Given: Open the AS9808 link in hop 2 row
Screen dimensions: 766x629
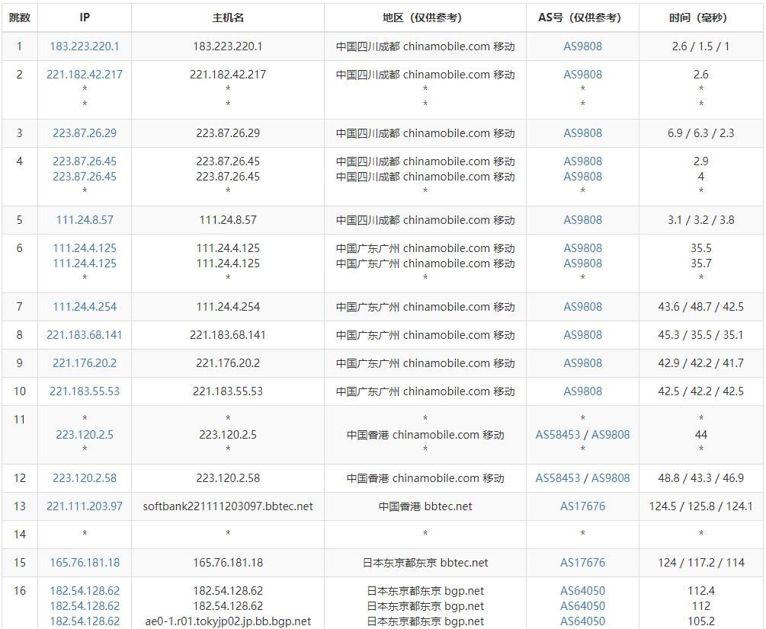Looking at the screenshot, I should [582, 75].
